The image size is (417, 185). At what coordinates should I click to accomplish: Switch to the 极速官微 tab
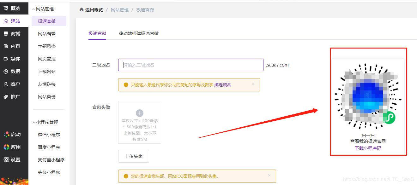pyautogui.click(x=97, y=33)
